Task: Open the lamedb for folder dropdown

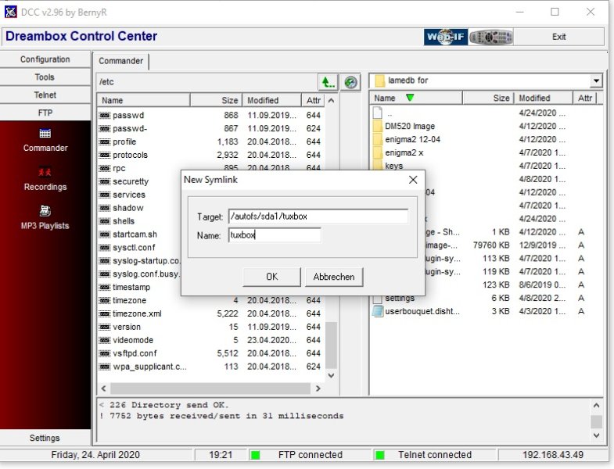Action: coord(595,81)
